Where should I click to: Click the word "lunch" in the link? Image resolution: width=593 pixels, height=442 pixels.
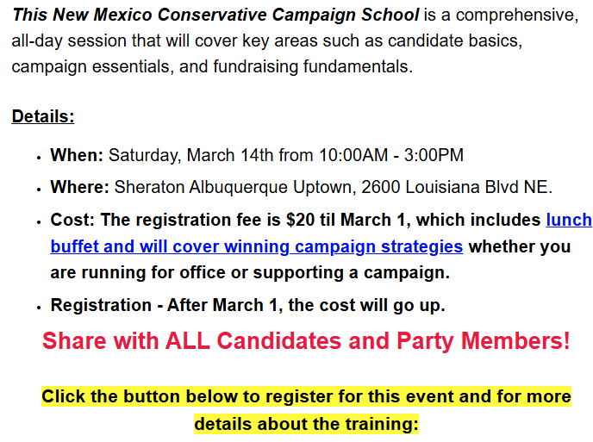pos(568,220)
